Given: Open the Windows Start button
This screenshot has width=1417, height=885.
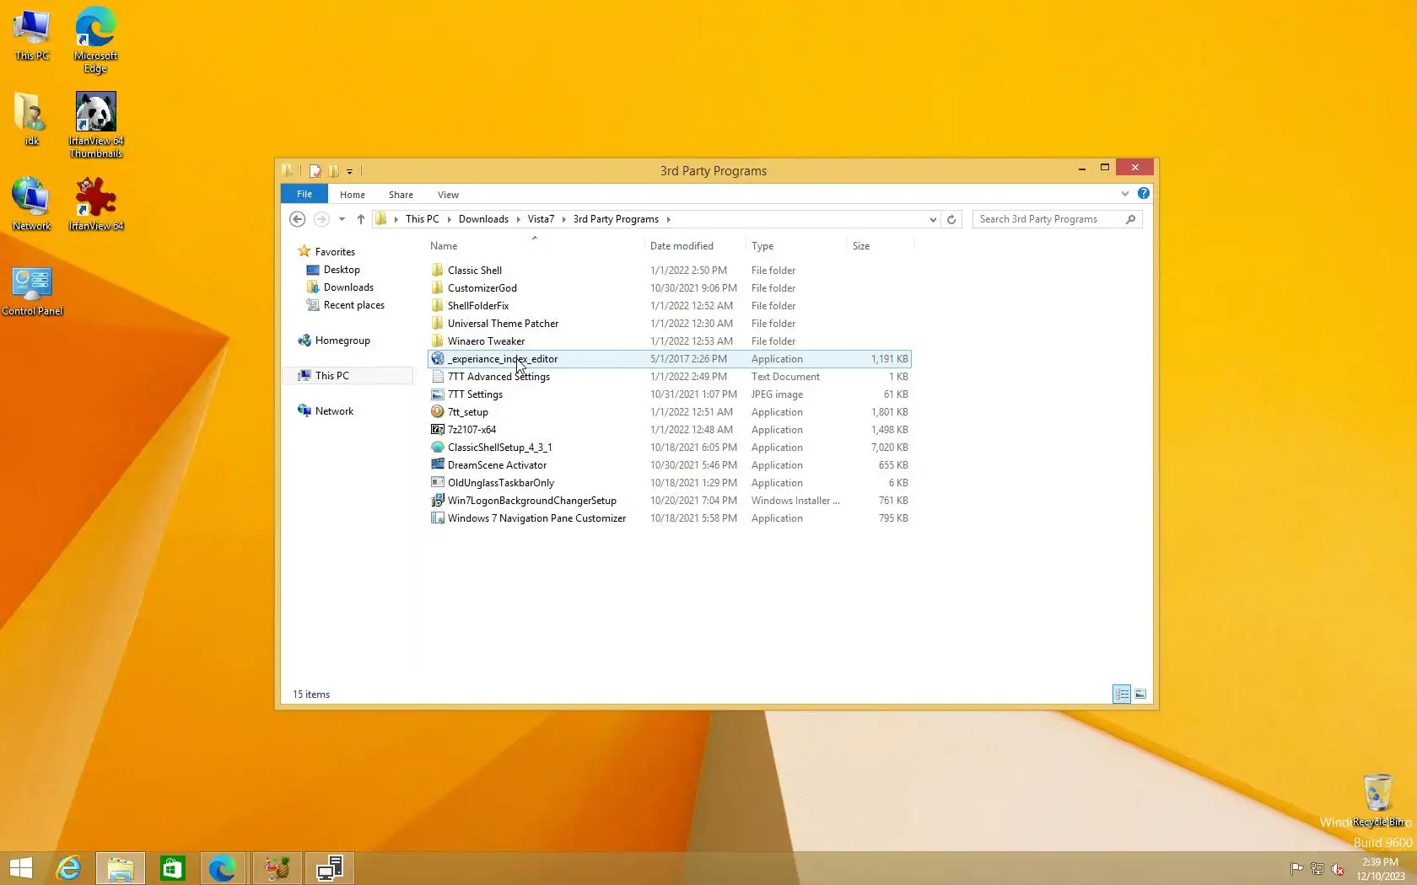Looking at the screenshot, I should (x=21, y=868).
